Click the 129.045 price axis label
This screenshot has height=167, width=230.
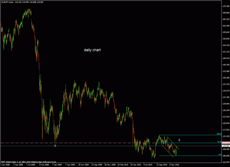coord(226,104)
